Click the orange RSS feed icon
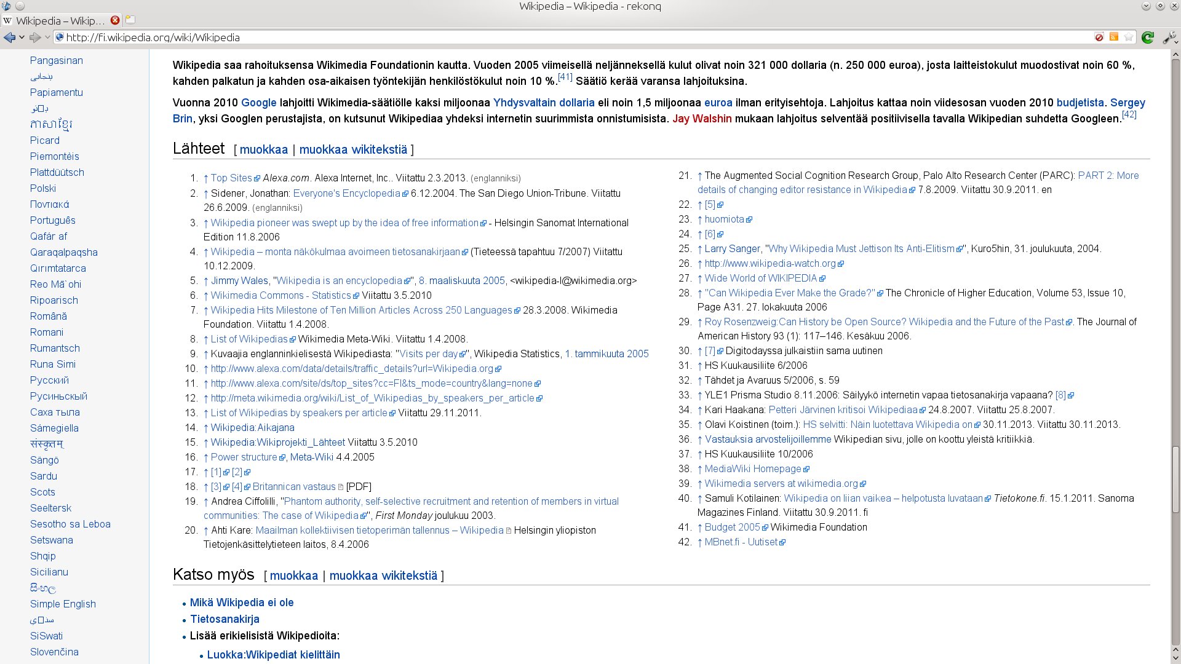The width and height of the screenshot is (1181, 664). click(x=1114, y=38)
